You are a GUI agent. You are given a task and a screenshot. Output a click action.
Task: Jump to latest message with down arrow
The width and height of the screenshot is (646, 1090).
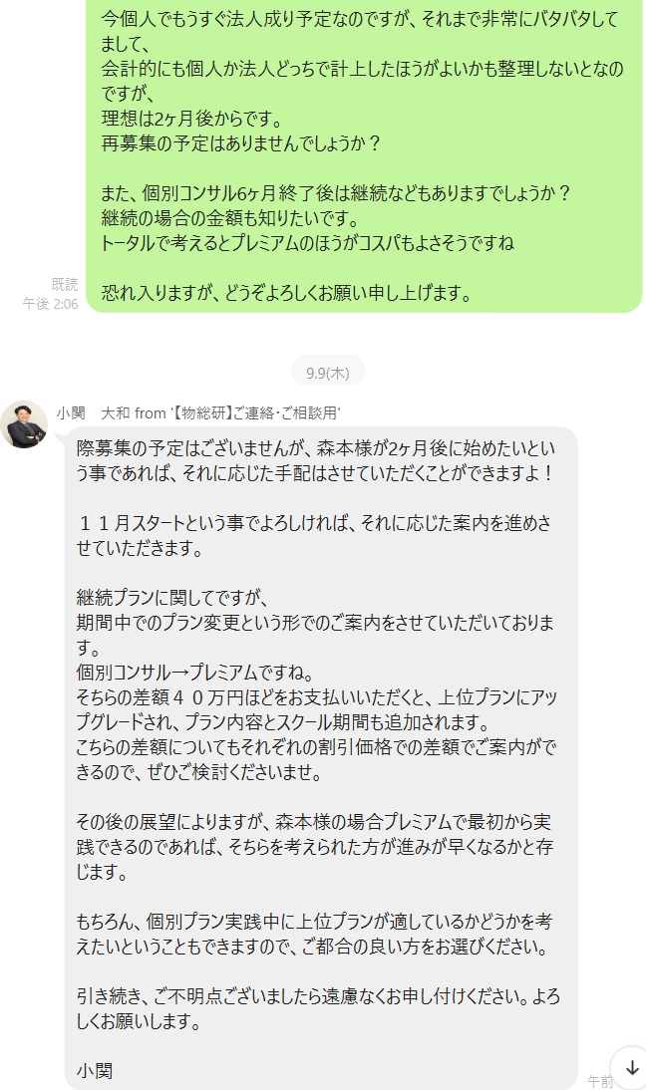pyautogui.click(x=630, y=1068)
